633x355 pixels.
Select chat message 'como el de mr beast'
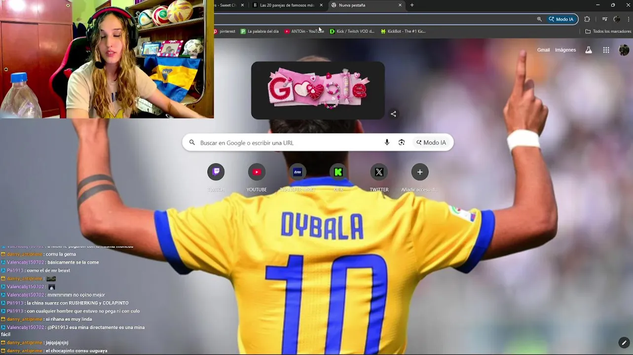(x=48, y=270)
